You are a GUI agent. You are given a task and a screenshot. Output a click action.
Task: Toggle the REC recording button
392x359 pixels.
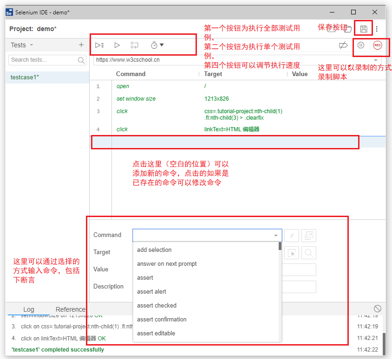click(x=377, y=45)
